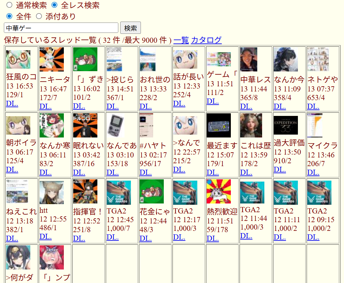
Task: Click the 検索 button
Action: coord(131,28)
